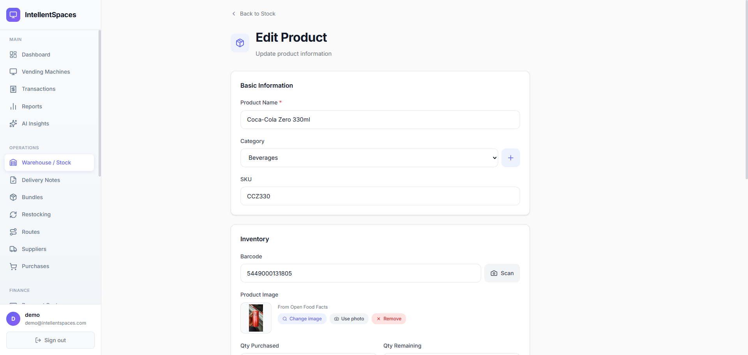Click the Purchases cart icon
The height and width of the screenshot is (355, 748).
coord(13,266)
